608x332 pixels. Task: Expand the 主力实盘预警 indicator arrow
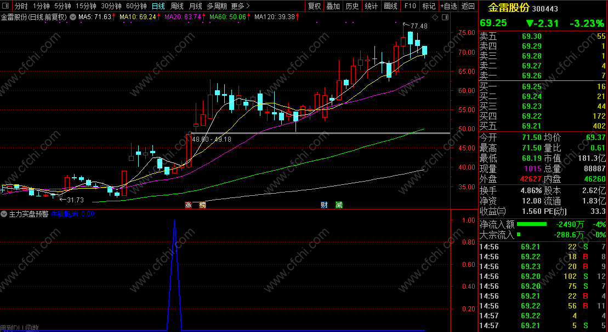[4, 214]
